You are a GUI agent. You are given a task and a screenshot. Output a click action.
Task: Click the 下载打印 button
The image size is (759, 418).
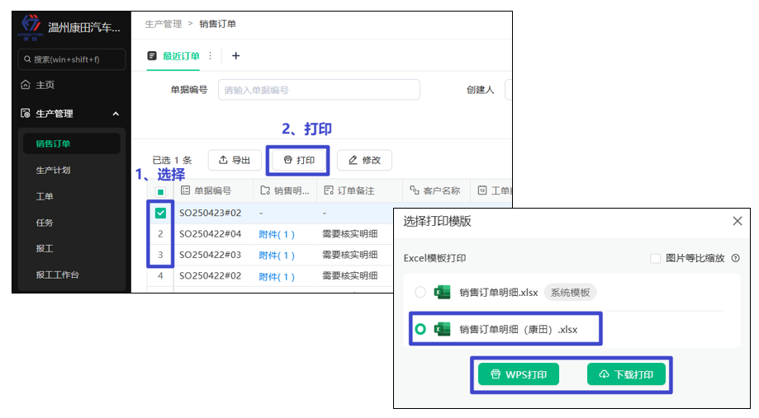point(626,374)
